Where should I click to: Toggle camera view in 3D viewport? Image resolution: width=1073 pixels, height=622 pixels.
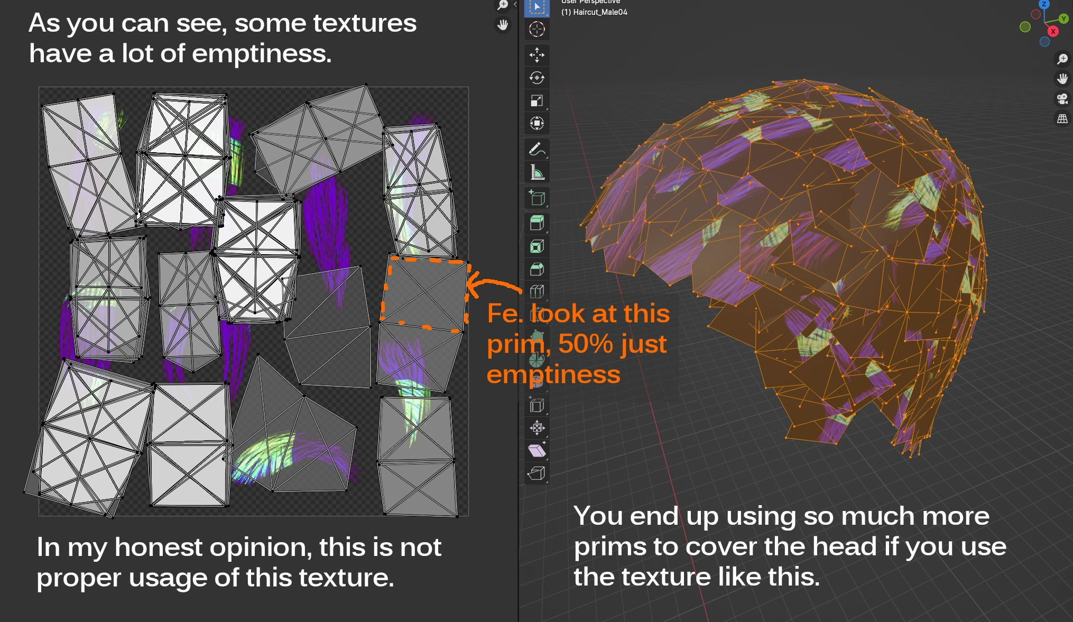(x=1062, y=99)
